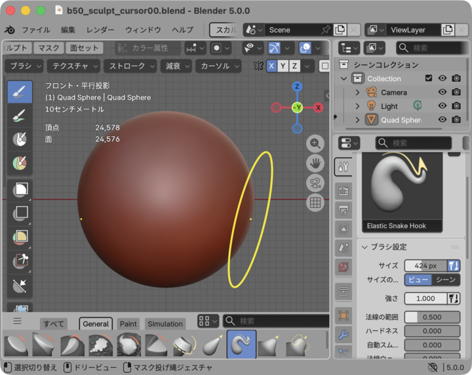
Task: Expand the Quad Sphere tree item
Action: click(357, 120)
